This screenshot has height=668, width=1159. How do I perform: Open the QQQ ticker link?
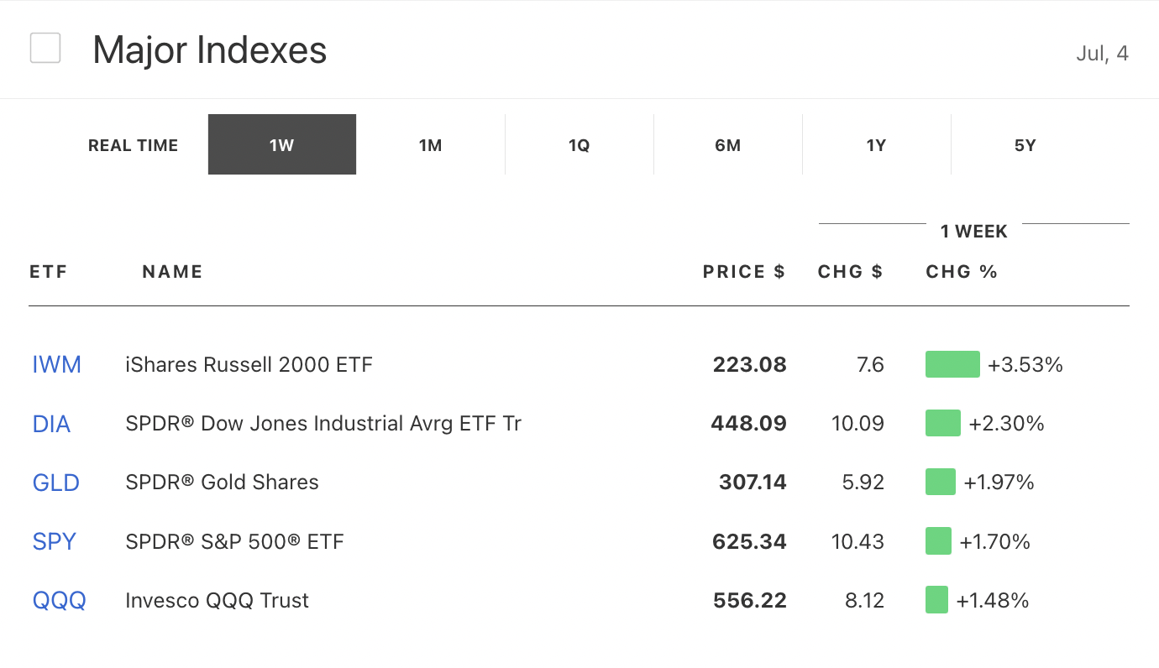point(60,600)
